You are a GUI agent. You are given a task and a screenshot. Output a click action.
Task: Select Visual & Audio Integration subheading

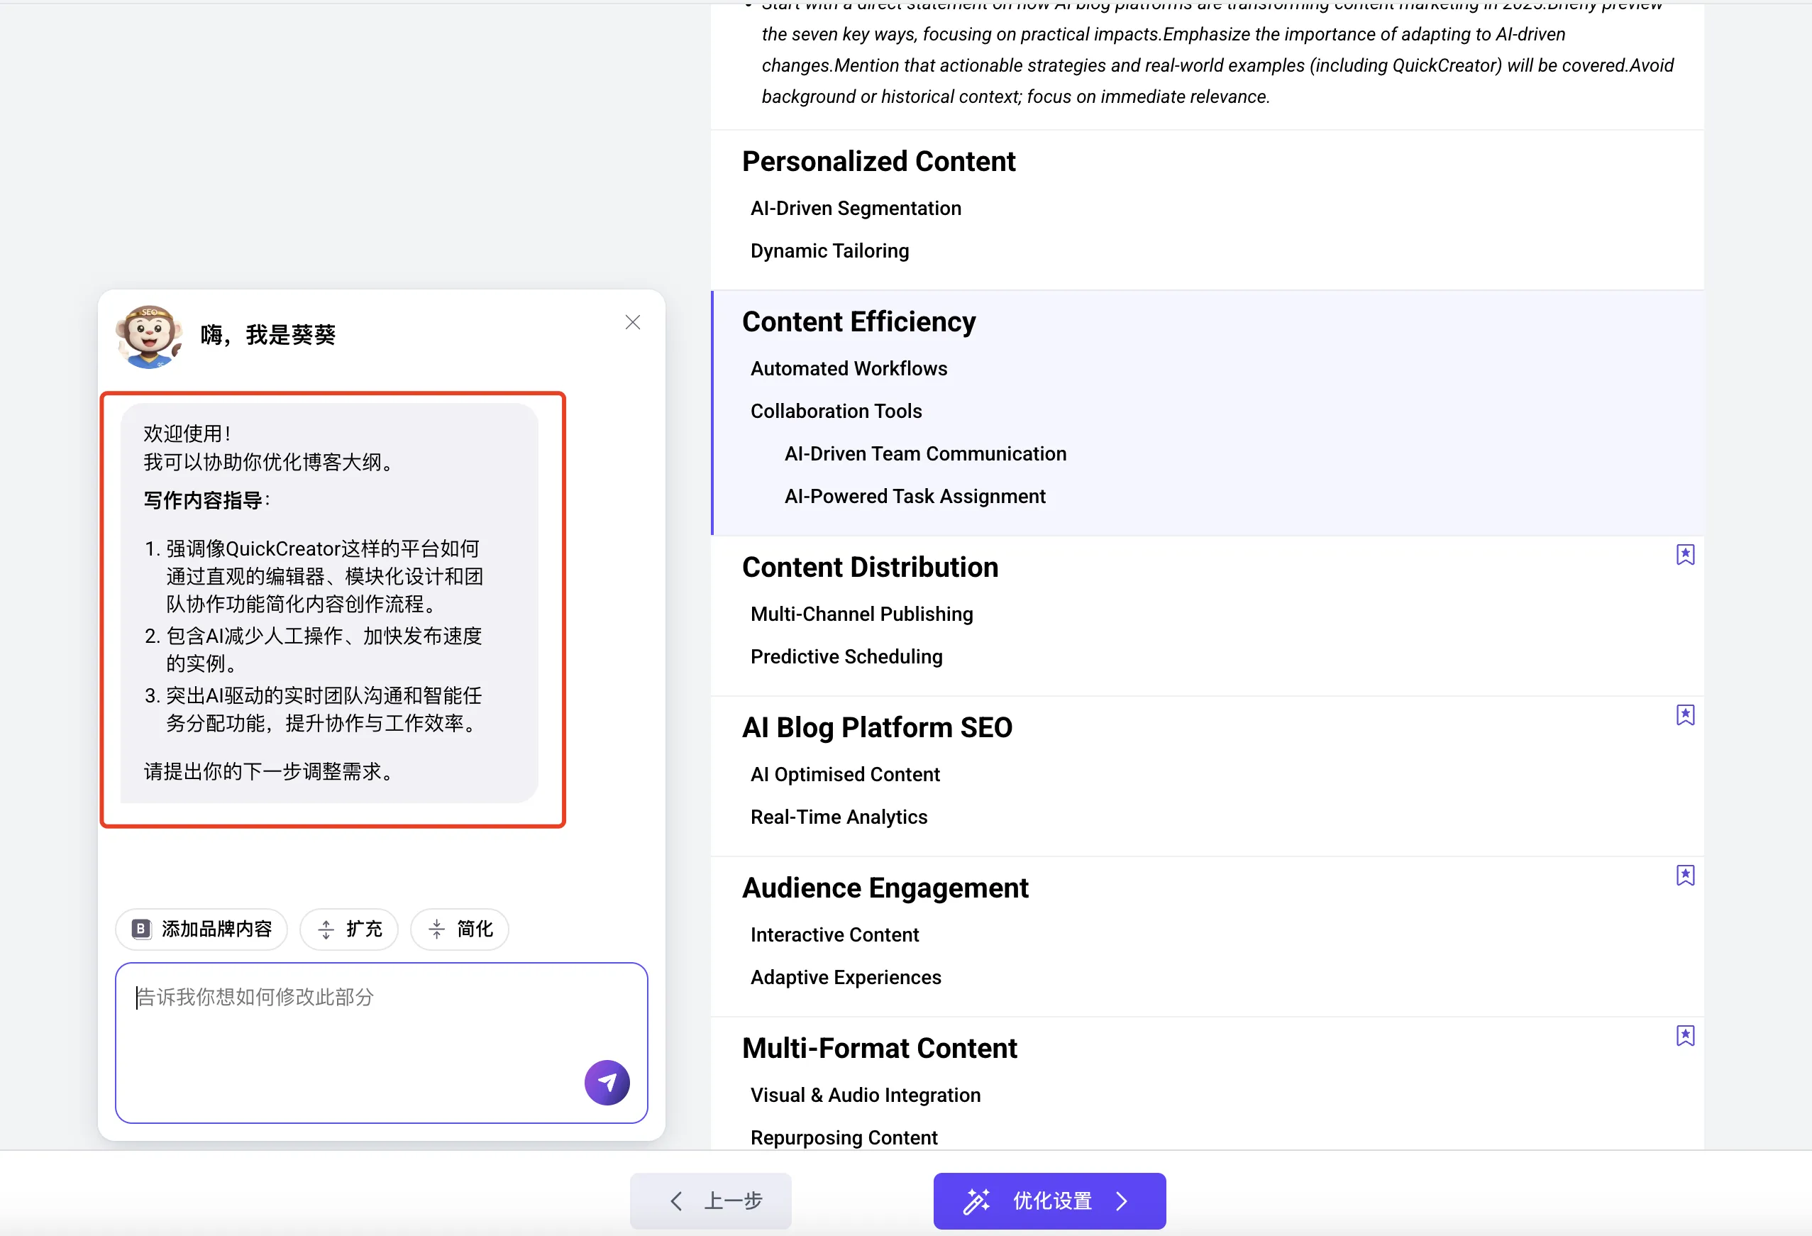pos(866,1095)
